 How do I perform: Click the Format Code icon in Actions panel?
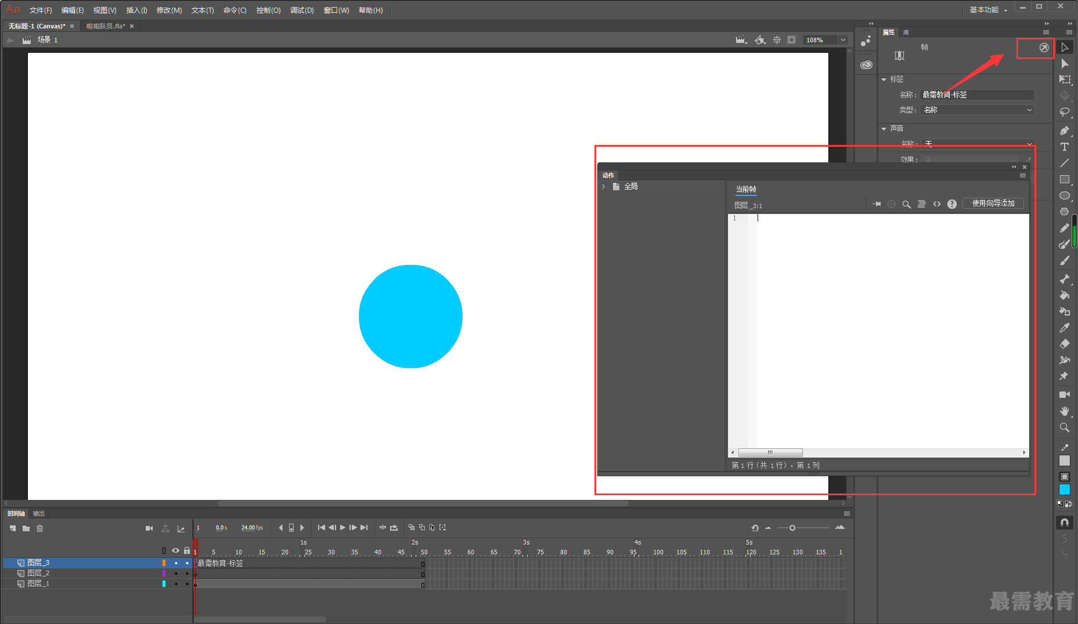922,204
